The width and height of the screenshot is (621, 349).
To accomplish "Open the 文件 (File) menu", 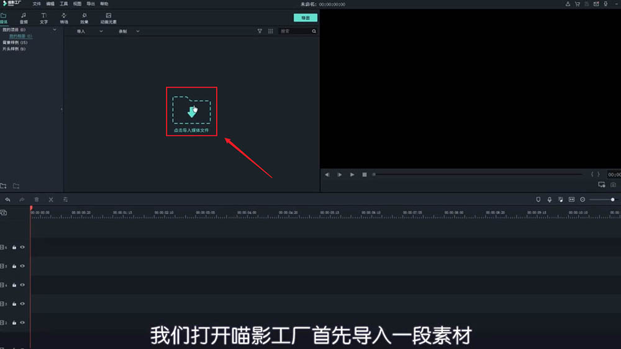I will click(37, 4).
